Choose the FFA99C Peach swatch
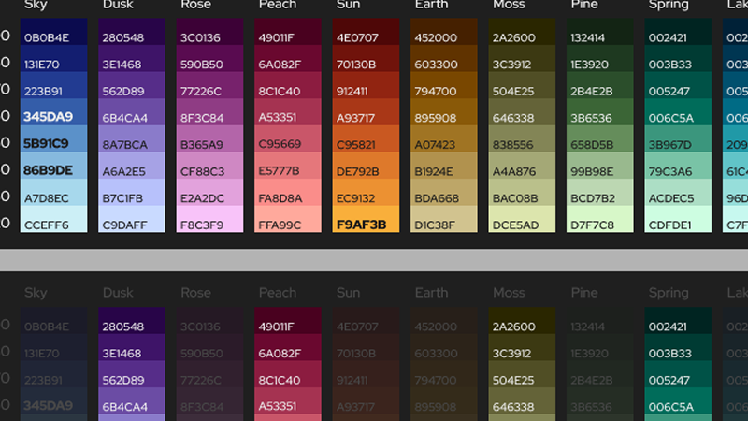The height and width of the screenshot is (421, 748). tap(288, 219)
